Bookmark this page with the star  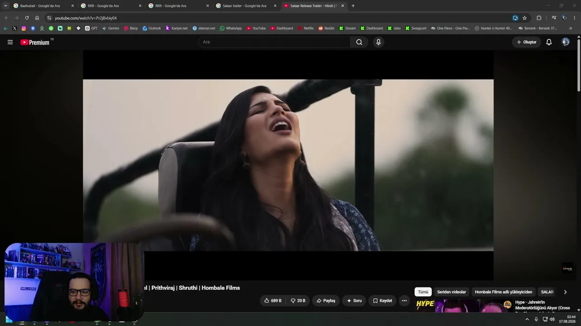tap(525, 18)
